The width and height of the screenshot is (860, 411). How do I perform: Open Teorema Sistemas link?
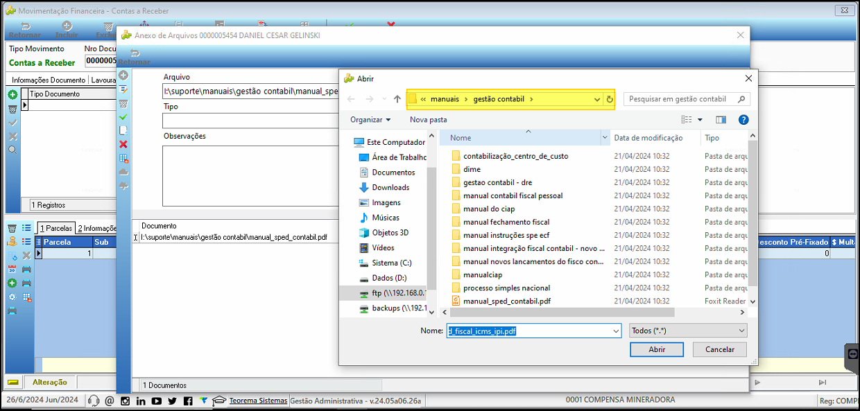(258, 401)
